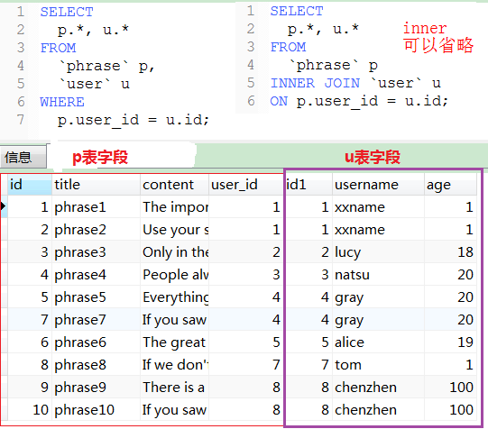Click age value 1 in tom row
The image size is (488, 429).
450,365
